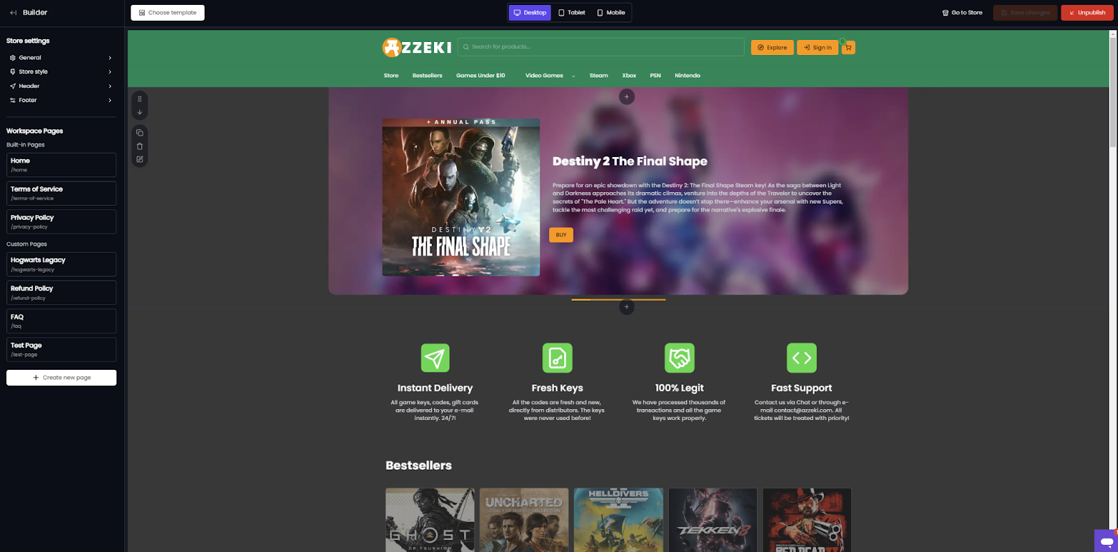Screen dimensions: 1118x552
Task: Open the Store nav menu item
Action: 391,75
